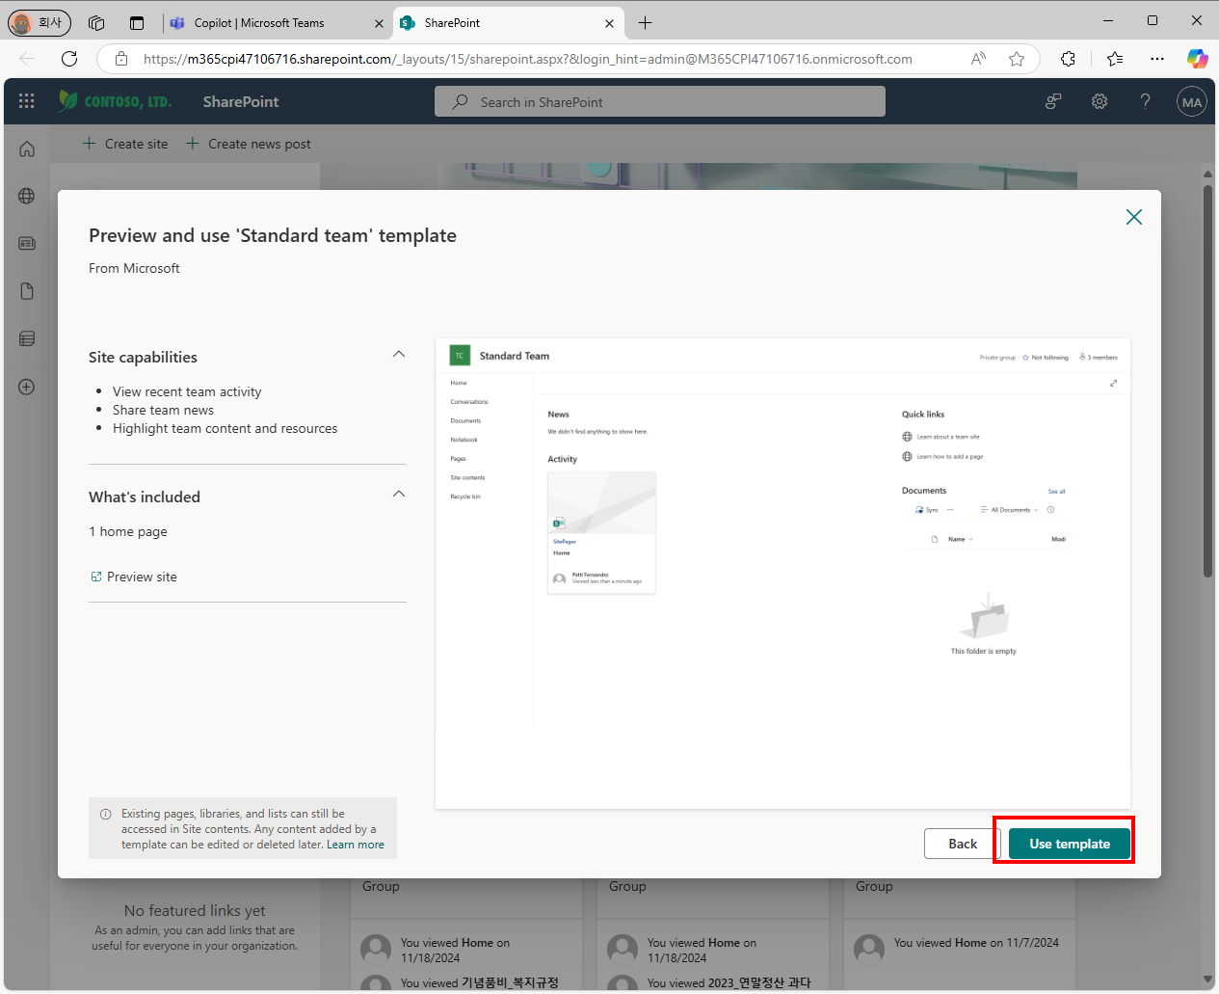The image size is (1219, 994).
Task: Open the Microsoft 365 app launcher
Action: tap(27, 101)
